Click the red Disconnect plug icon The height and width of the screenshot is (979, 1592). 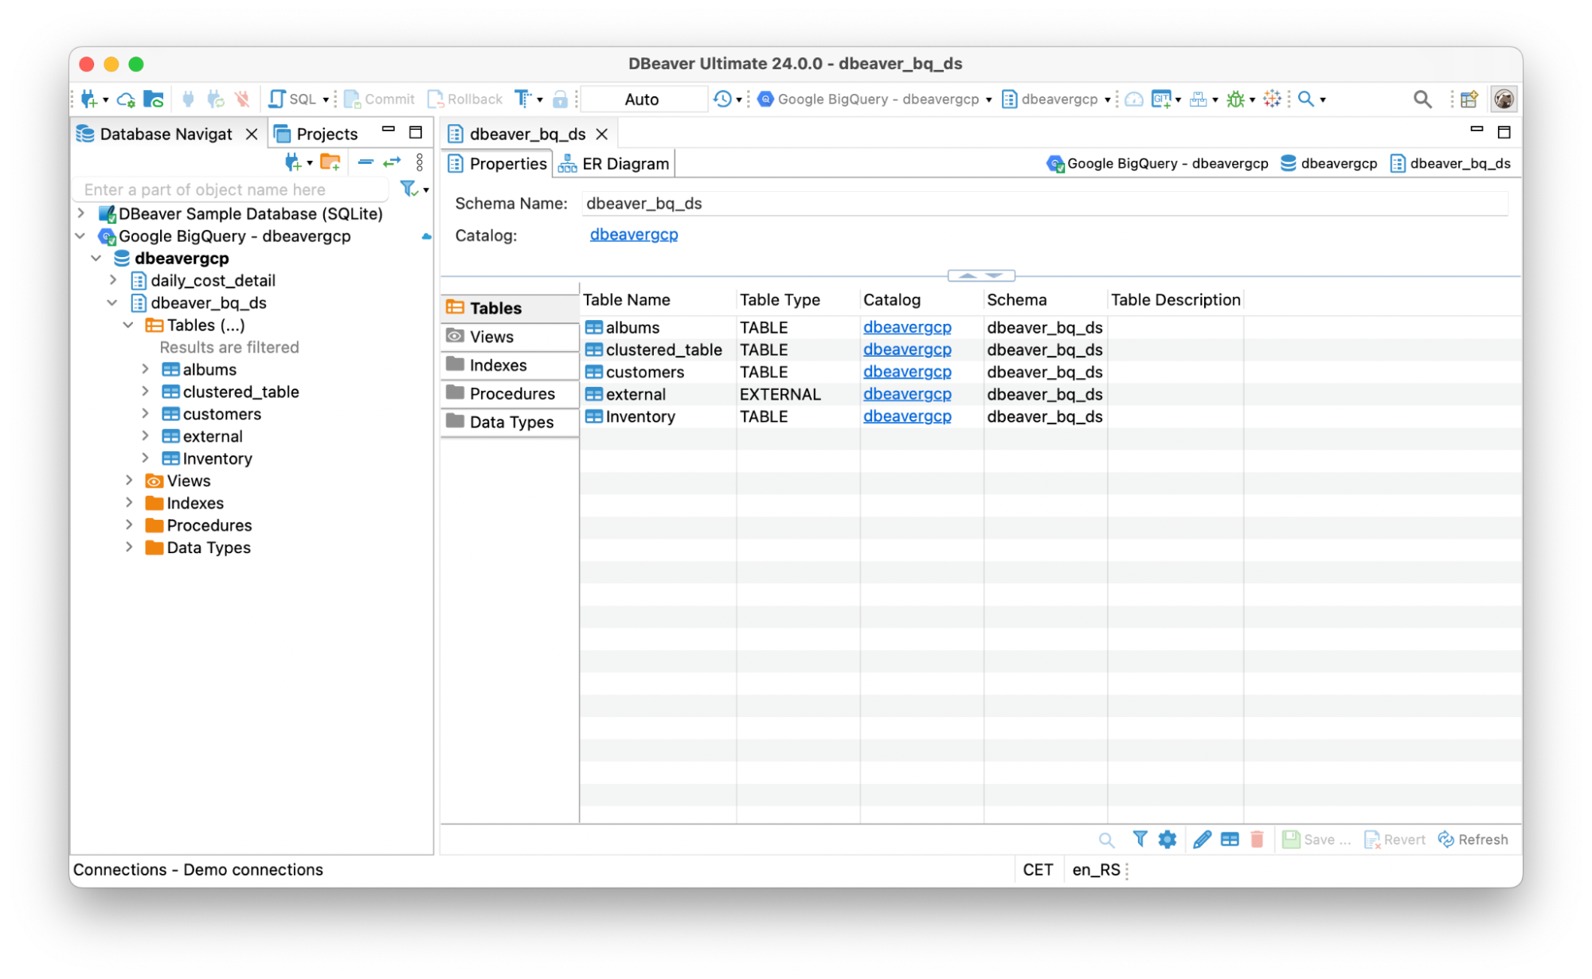point(243,99)
